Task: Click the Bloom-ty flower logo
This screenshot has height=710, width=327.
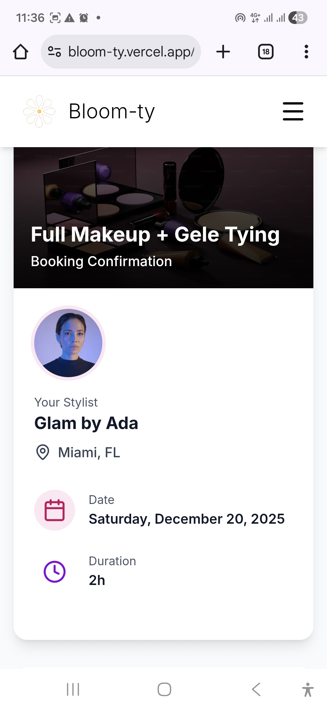Action: 39,111
